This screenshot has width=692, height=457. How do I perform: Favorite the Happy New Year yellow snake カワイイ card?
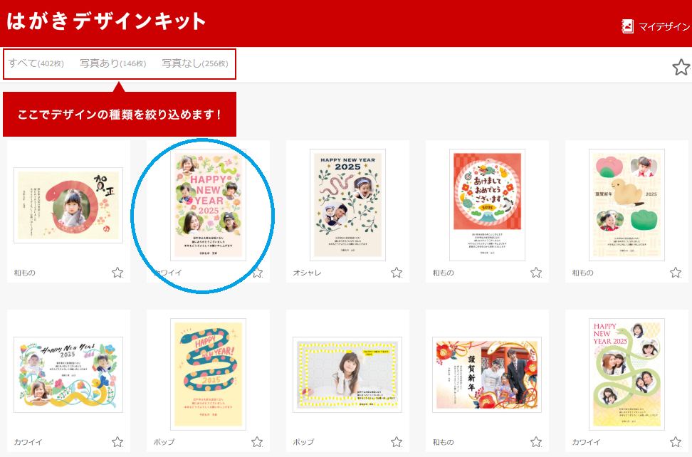(117, 441)
